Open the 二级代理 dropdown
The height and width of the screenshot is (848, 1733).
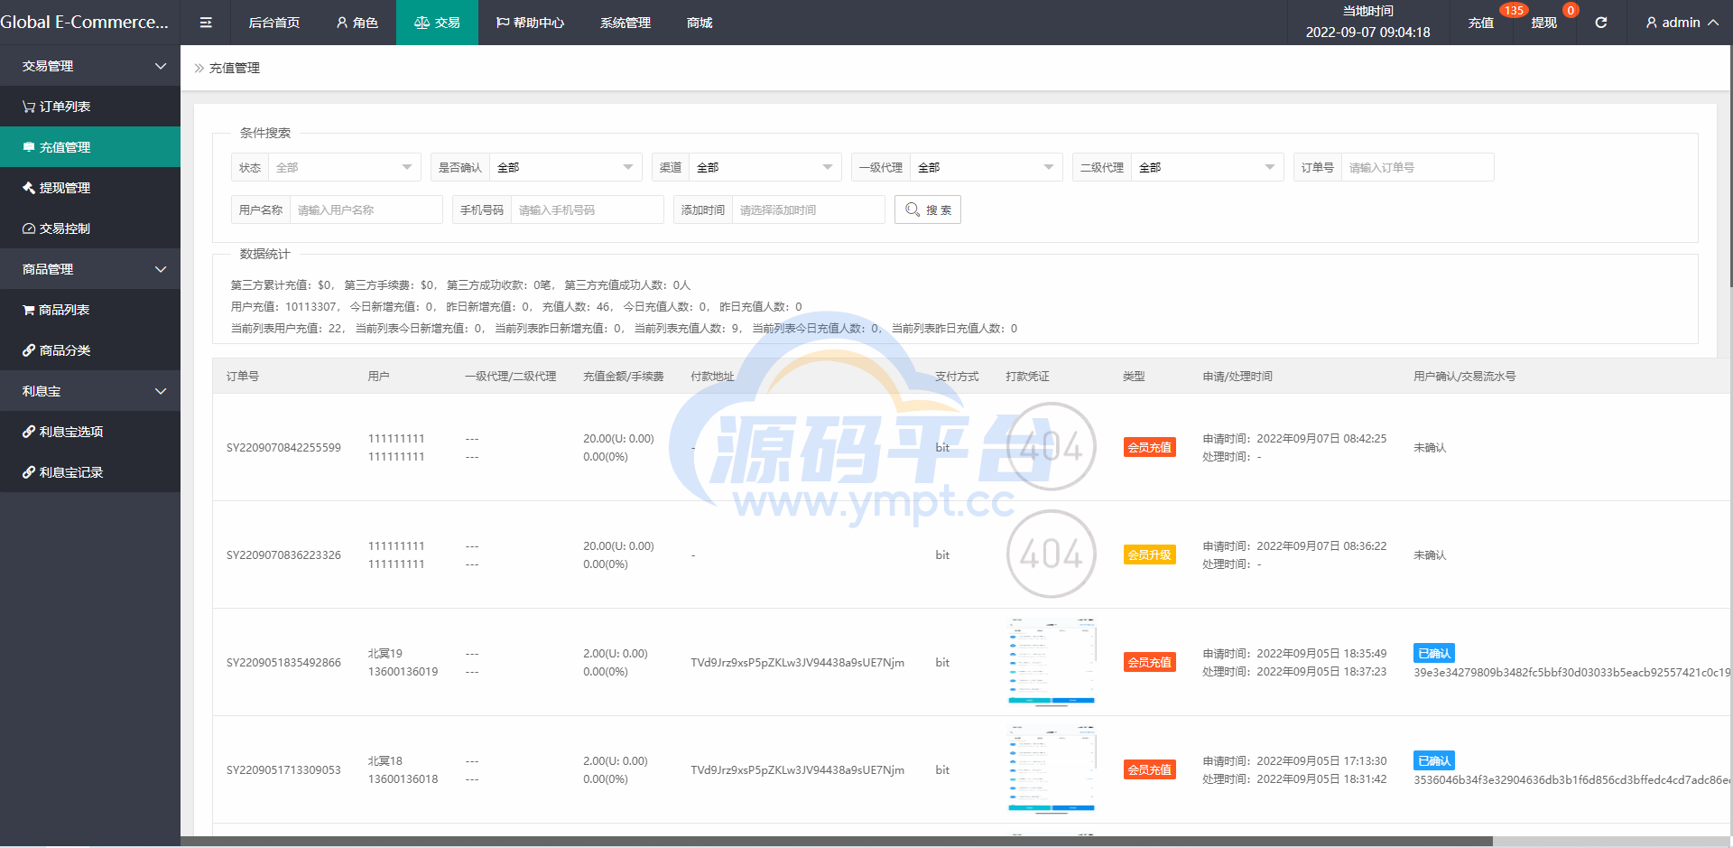click(x=1208, y=167)
